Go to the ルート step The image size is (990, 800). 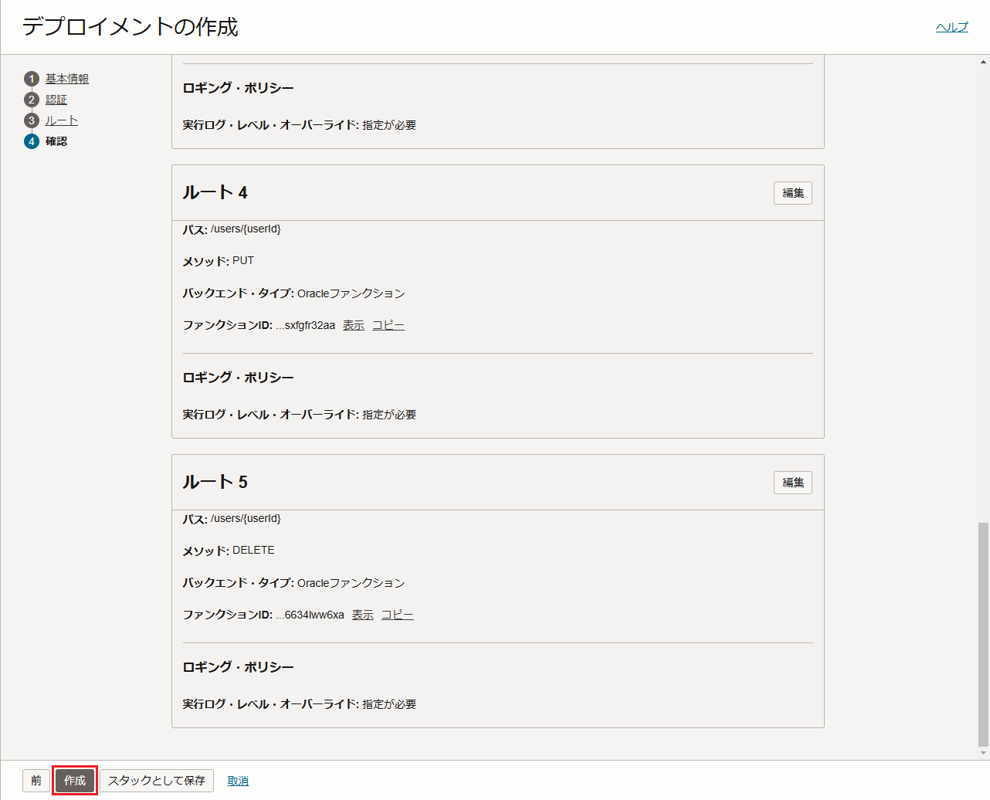(62, 120)
